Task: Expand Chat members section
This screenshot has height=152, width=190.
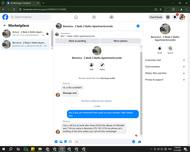Action: coord(165,66)
